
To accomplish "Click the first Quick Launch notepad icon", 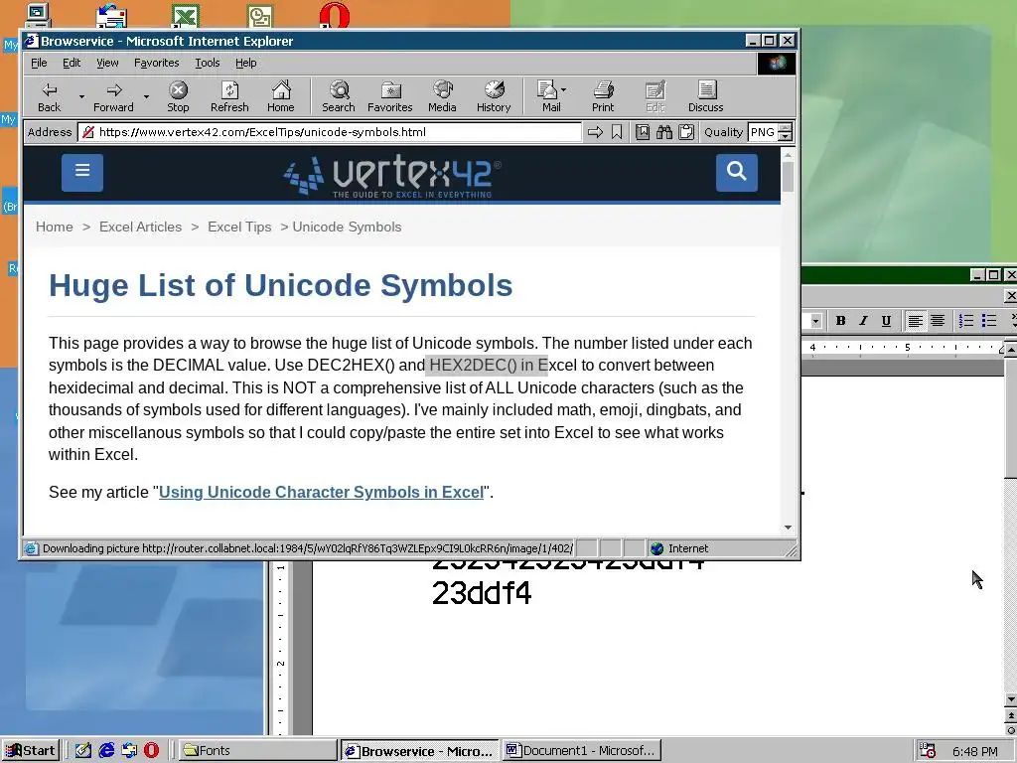I will tap(83, 751).
